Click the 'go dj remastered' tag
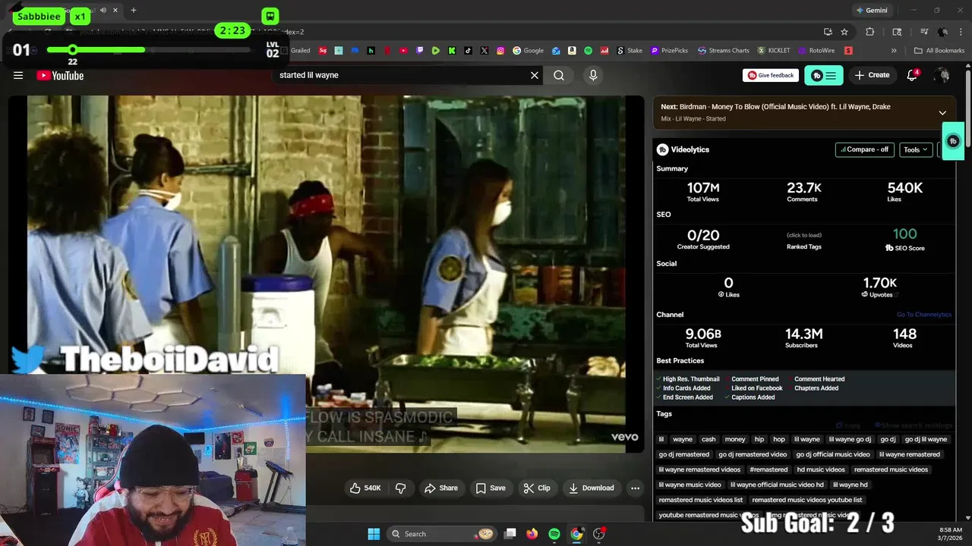972x546 pixels. click(x=683, y=454)
